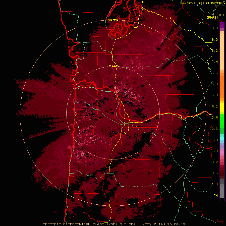Pick the peach swatch in the color bar
The height and width of the screenshot is (226, 226).
coord(222,52)
